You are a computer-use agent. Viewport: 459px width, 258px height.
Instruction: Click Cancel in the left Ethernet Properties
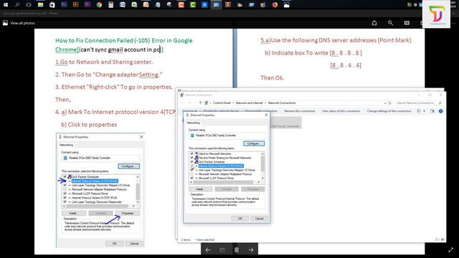tap(134, 244)
